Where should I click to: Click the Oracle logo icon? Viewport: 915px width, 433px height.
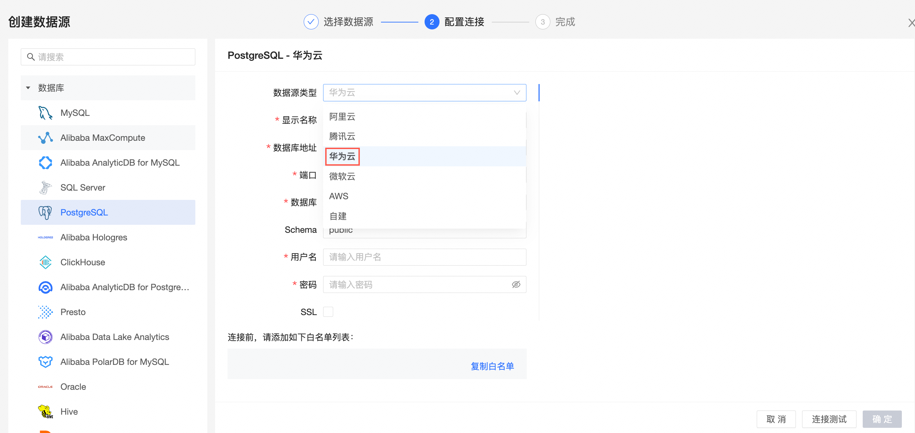click(x=45, y=387)
